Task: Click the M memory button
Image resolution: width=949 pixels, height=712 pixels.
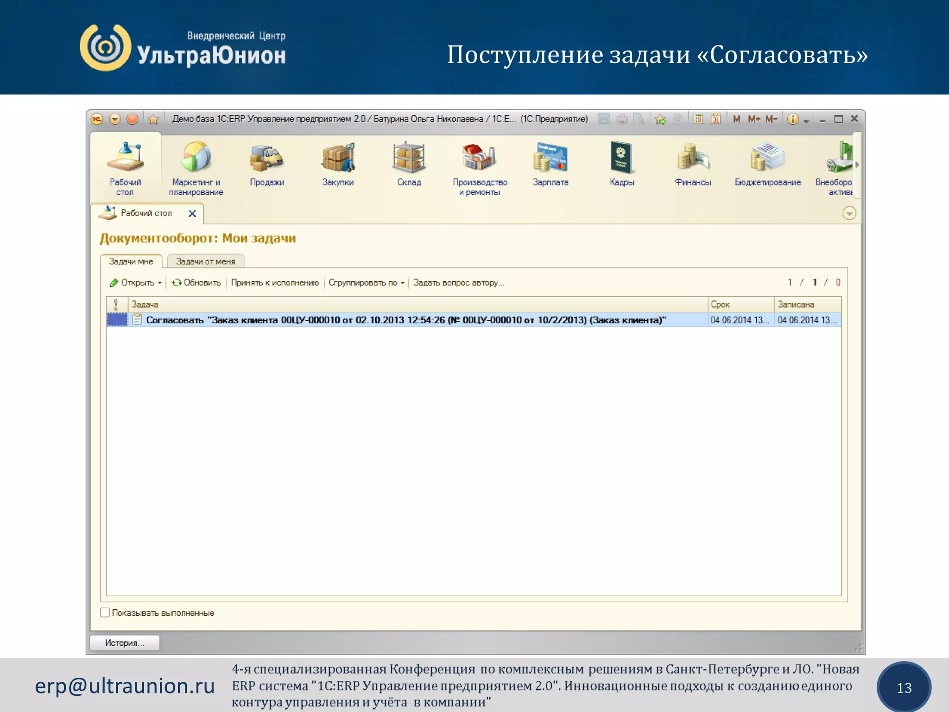Action: (736, 119)
